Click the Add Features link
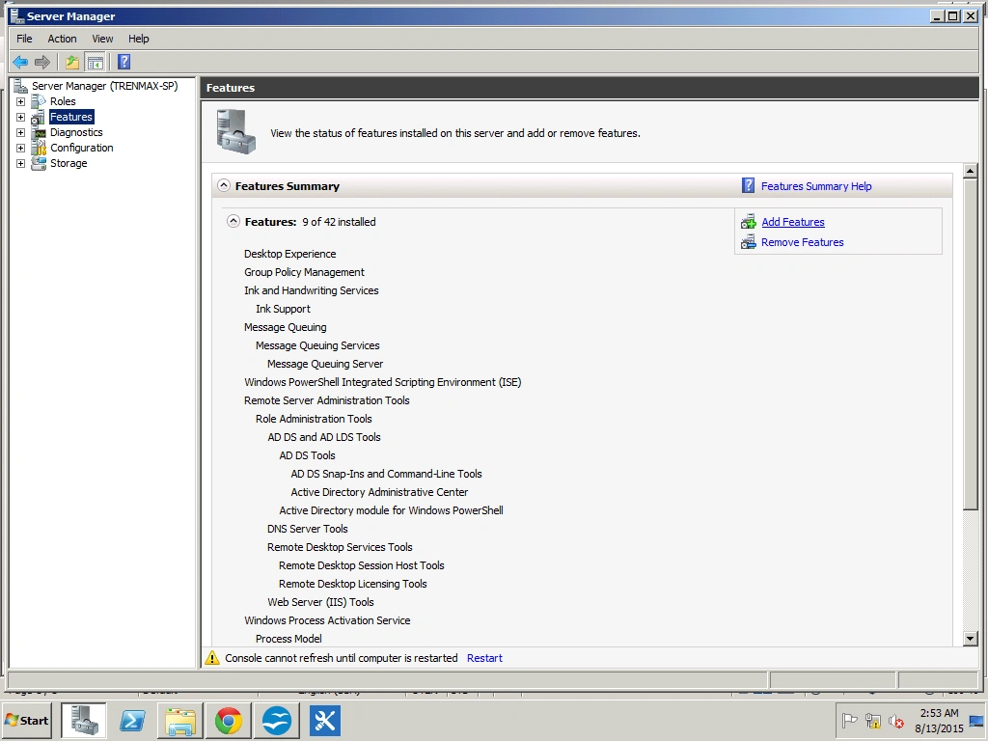The height and width of the screenshot is (741, 988). (x=793, y=222)
